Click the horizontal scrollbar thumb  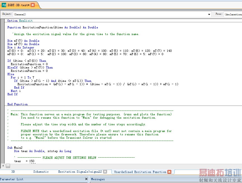(8, 166)
